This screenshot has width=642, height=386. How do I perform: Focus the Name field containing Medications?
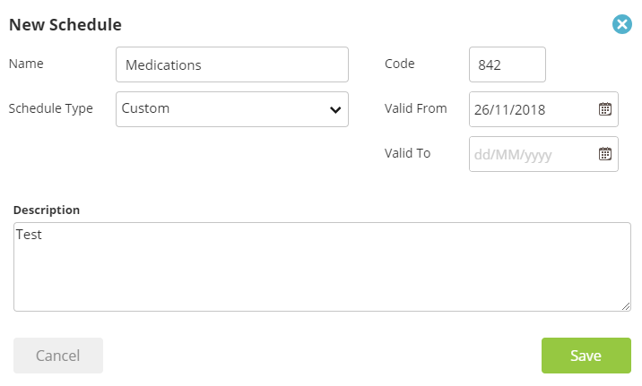pyautogui.click(x=232, y=64)
